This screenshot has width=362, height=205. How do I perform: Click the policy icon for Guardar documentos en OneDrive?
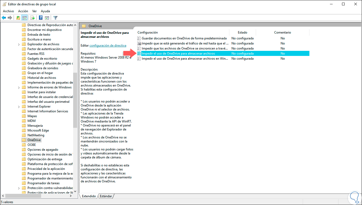139,38
